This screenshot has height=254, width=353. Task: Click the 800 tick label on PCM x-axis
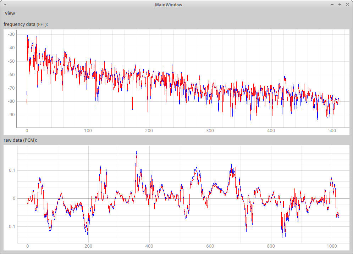click(x=271, y=246)
